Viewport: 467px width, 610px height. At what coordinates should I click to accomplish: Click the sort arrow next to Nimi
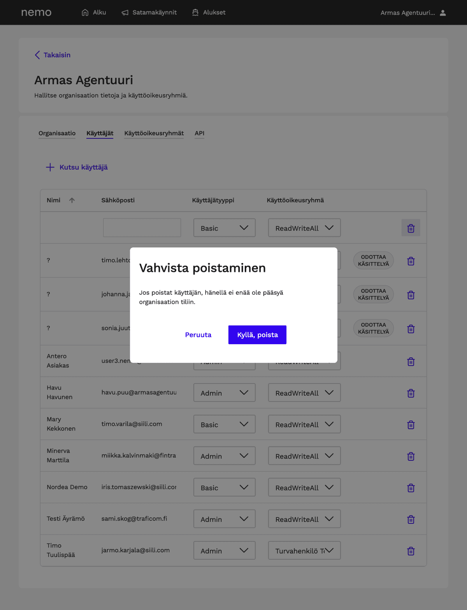pos(72,200)
